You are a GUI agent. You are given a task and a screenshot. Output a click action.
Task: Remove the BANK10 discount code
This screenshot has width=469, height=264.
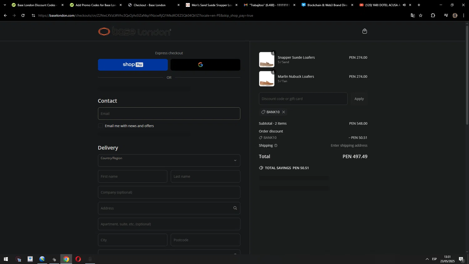tap(284, 112)
